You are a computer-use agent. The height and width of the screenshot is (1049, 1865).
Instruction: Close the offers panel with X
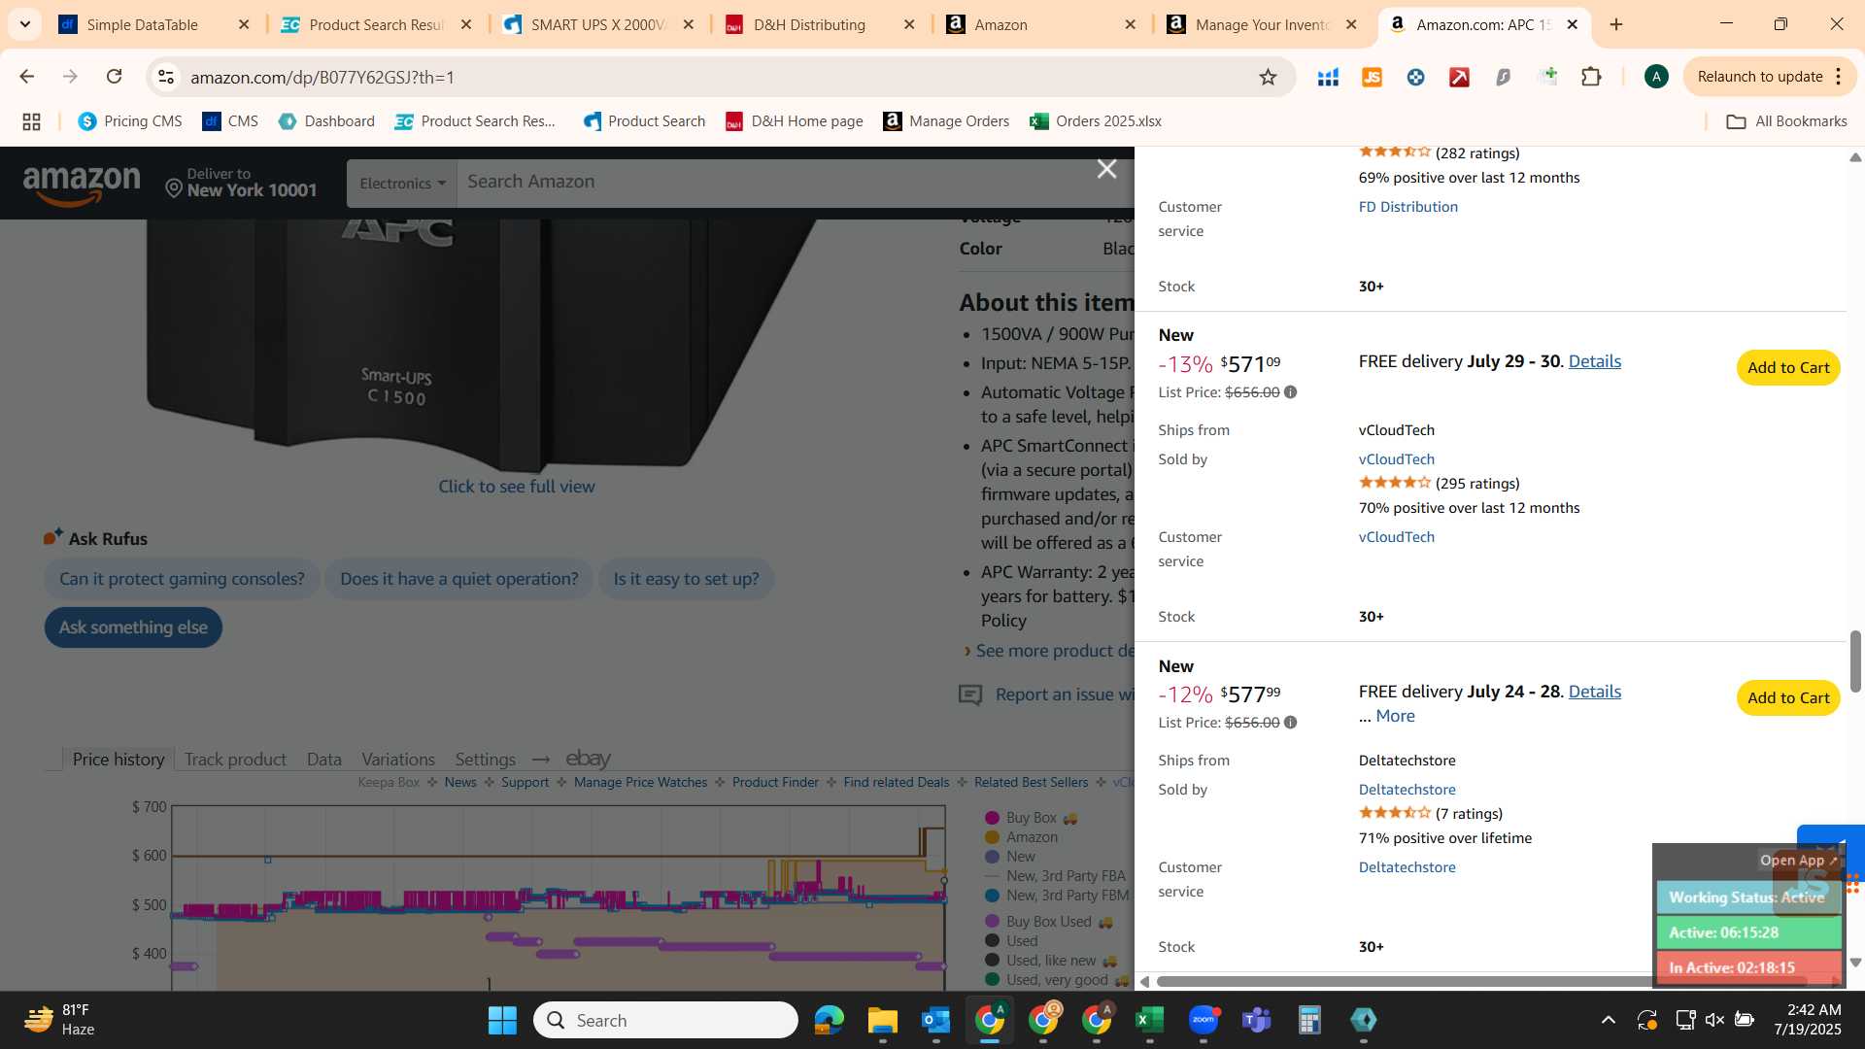pyautogui.click(x=1106, y=169)
